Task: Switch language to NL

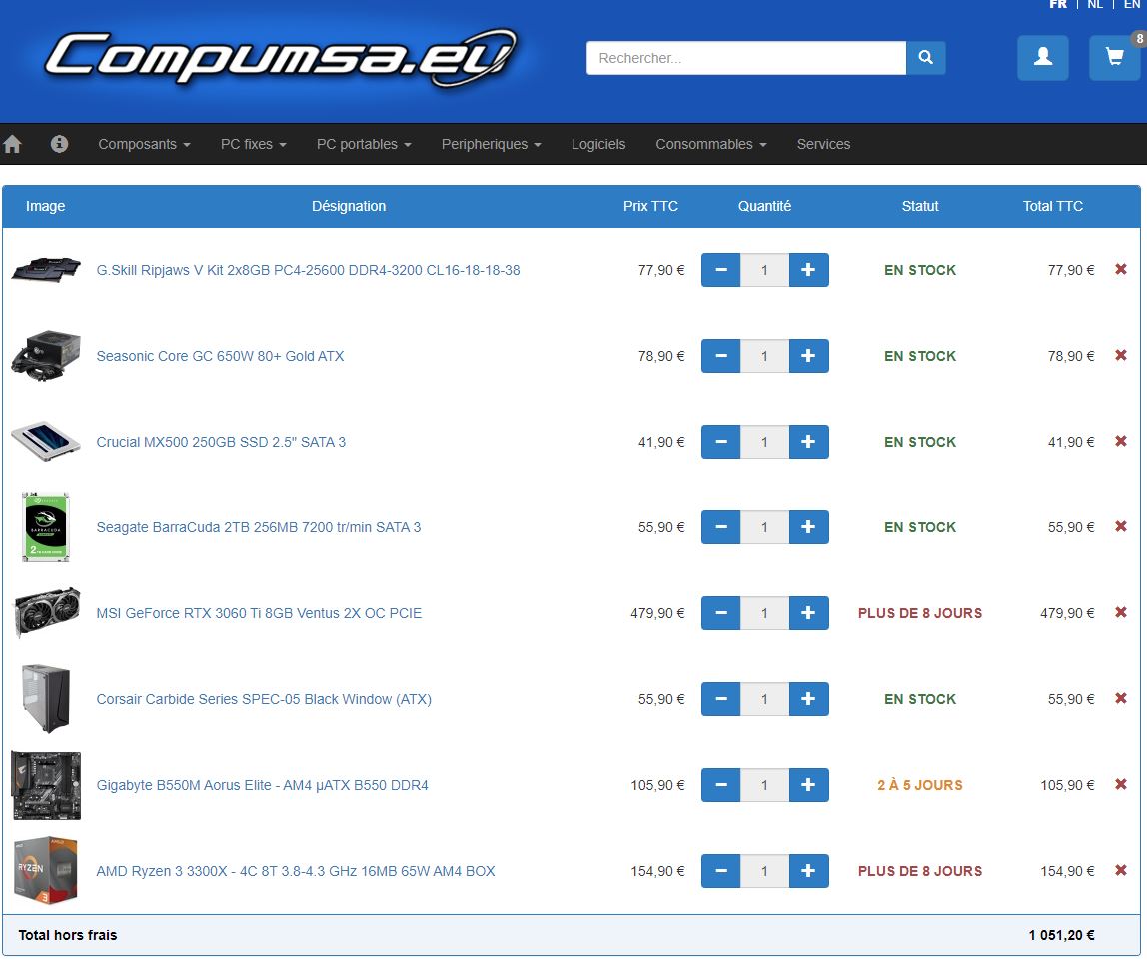Action: click(x=1095, y=4)
